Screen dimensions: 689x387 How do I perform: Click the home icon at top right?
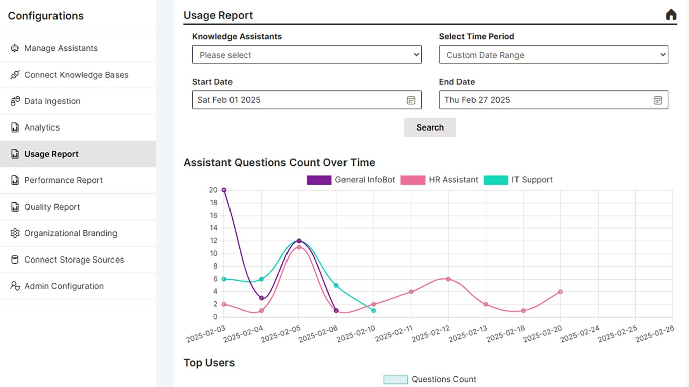coord(671,15)
